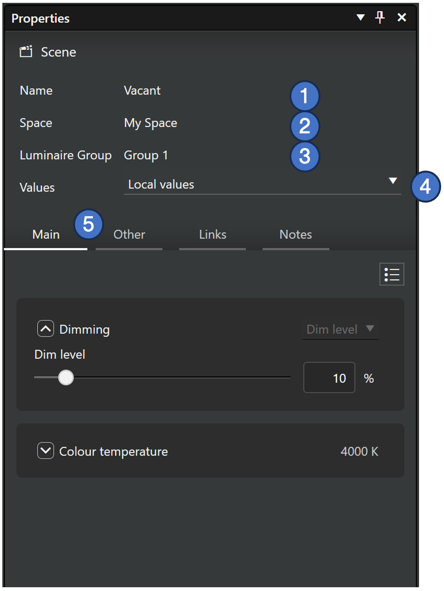Image resolution: width=444 pixels, height=591 pixels.
Task: Open the Properties panel options menu arrow
Action: 361,18
